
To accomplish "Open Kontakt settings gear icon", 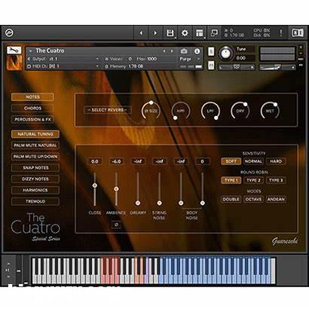I will pyautogui.click(x=185, y=33).
